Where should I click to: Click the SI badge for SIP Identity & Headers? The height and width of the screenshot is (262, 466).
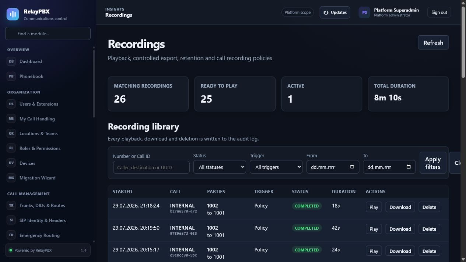coord(11,220)
